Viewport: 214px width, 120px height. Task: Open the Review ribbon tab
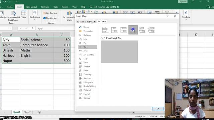[x=65, y=7]
